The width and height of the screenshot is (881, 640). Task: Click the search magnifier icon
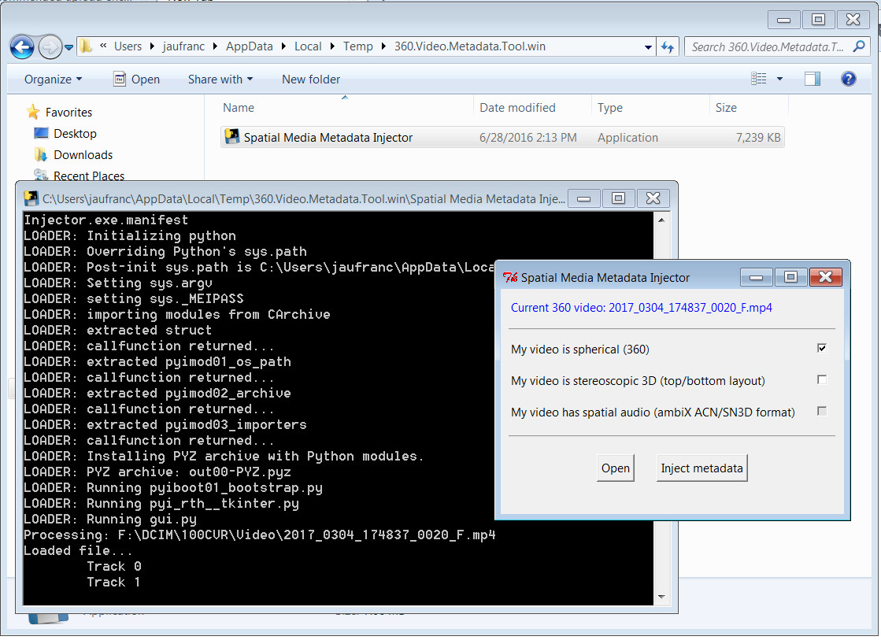click(858, 46)
